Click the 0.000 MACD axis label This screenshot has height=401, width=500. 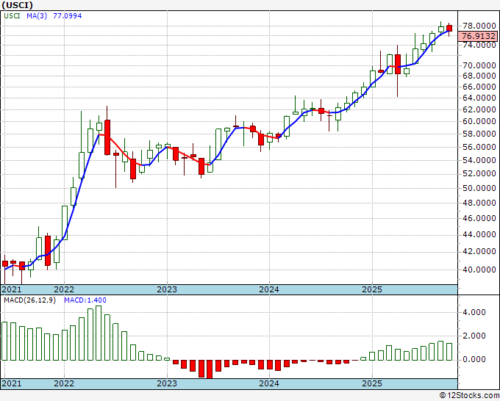tap(474, 359)
